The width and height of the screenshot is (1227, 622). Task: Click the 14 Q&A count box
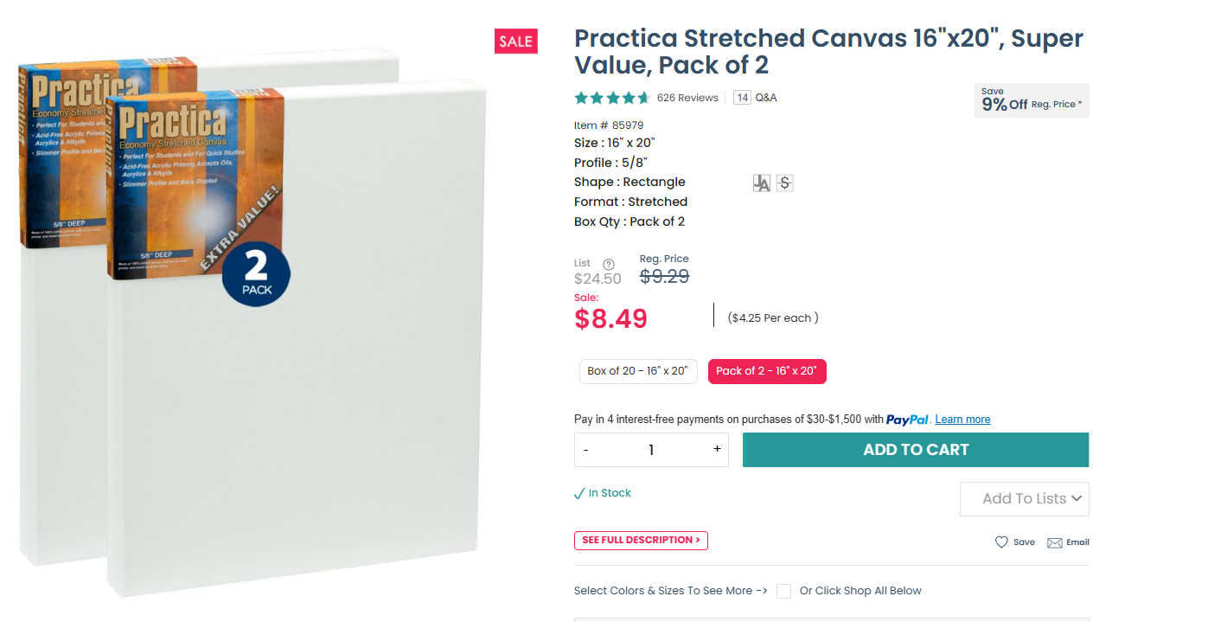(742, 98)
